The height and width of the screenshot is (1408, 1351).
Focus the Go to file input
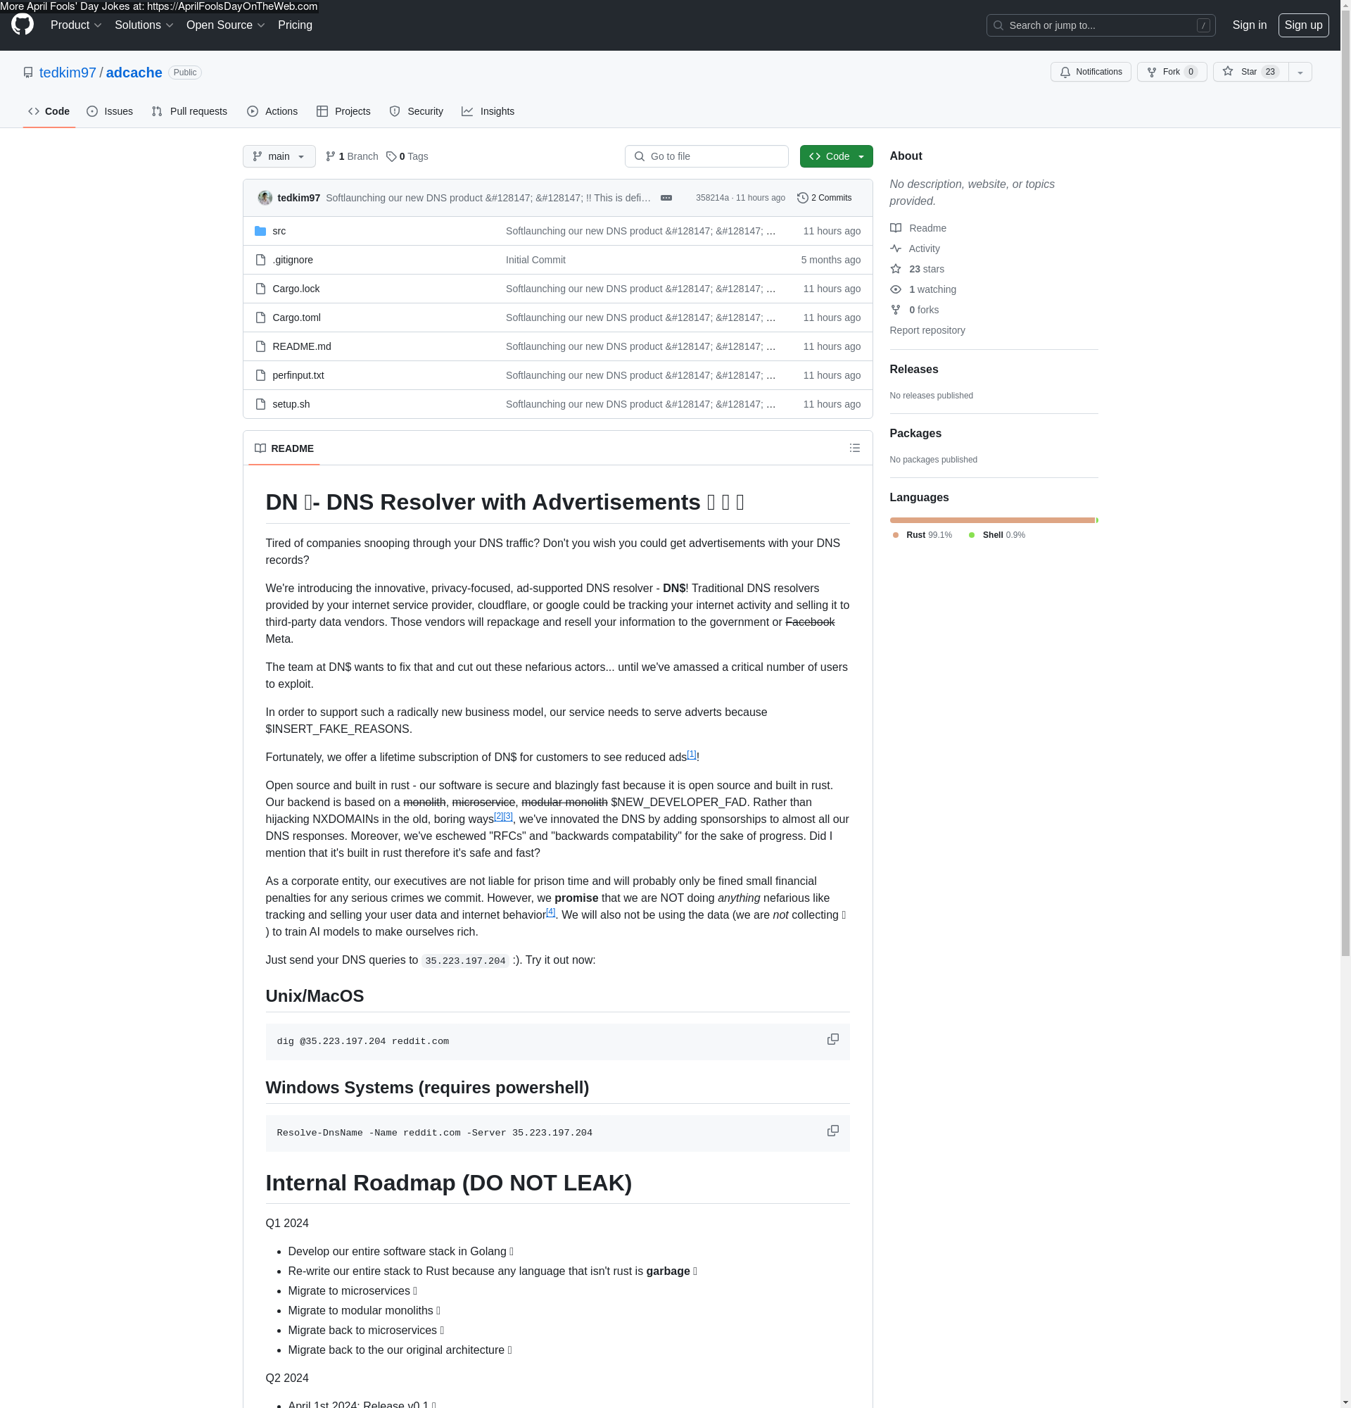[706, 156]
